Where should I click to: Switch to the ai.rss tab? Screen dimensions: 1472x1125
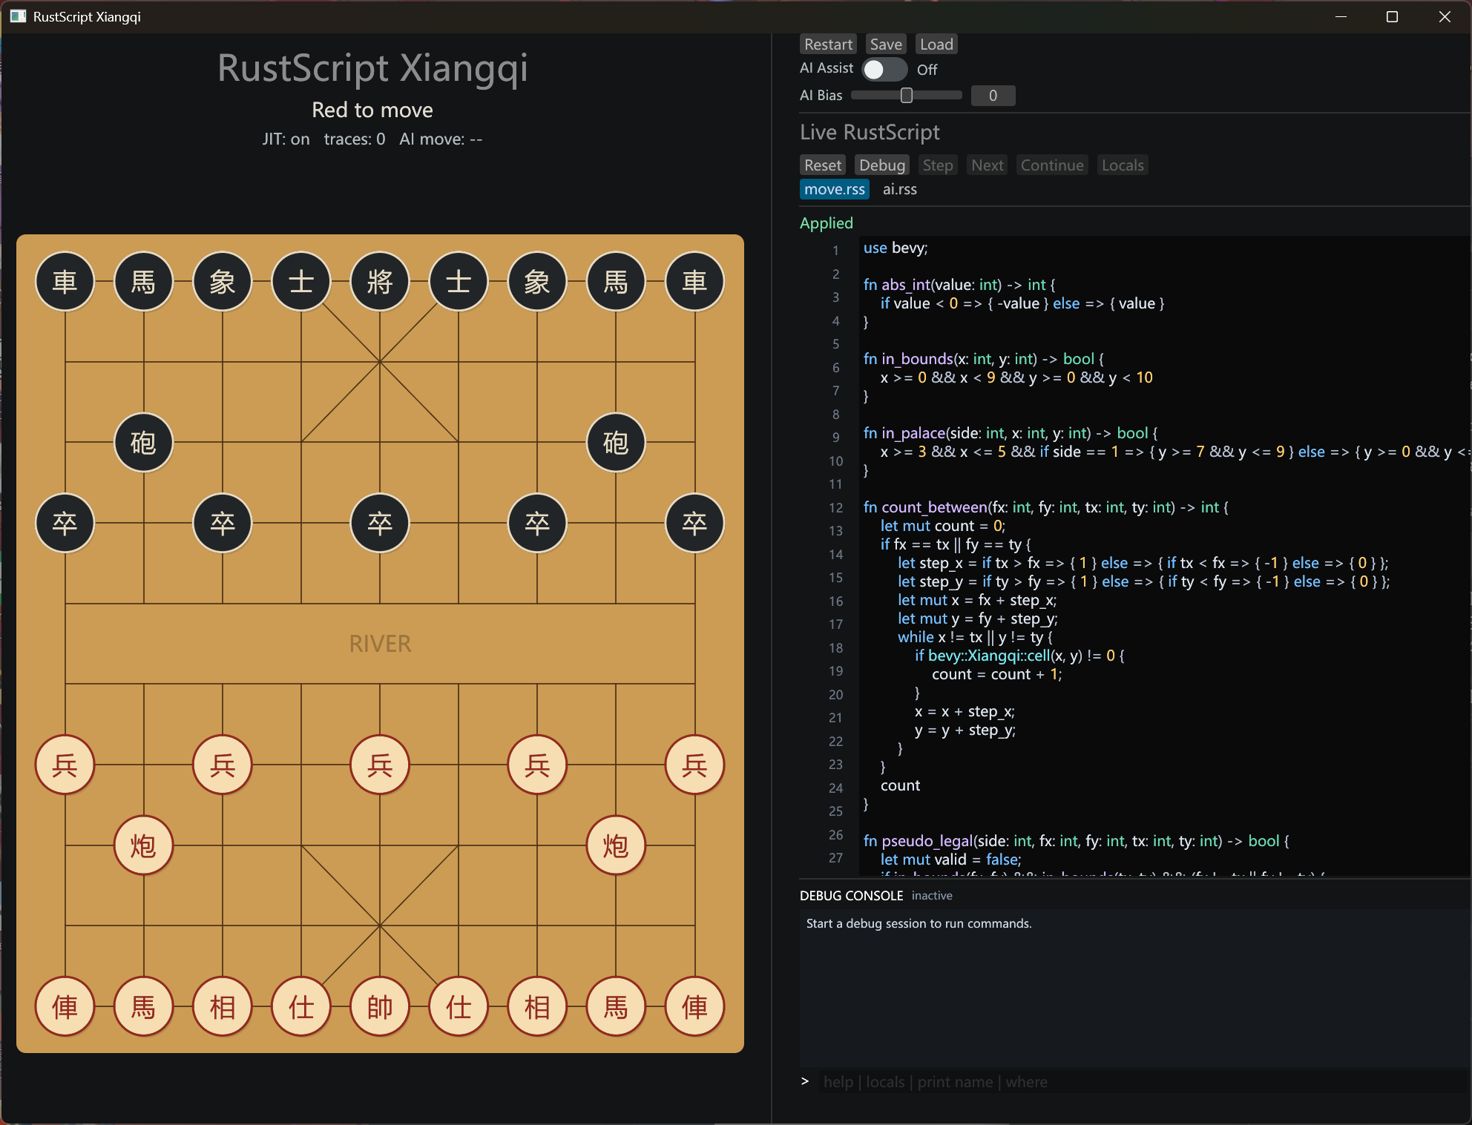click(899, 189)
